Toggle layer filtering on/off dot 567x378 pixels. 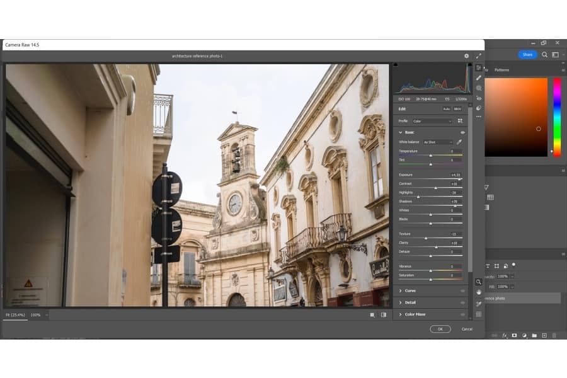click(x=514, y=265)
